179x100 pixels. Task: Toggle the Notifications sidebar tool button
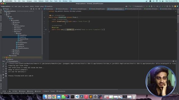[178, 19]
